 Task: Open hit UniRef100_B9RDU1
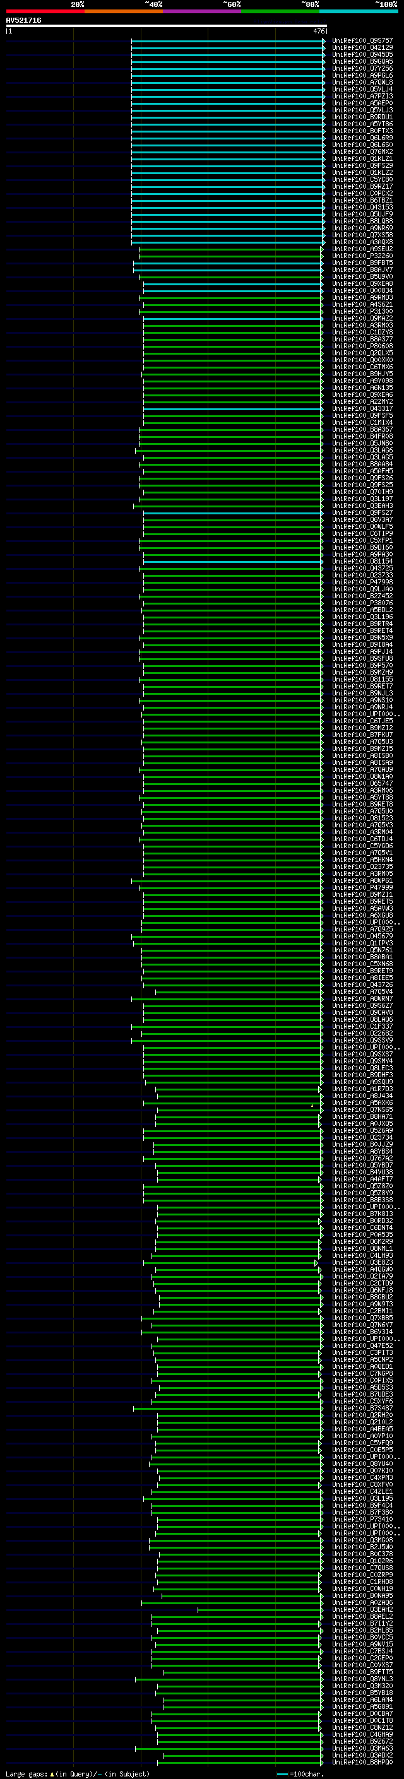[362, 117]
